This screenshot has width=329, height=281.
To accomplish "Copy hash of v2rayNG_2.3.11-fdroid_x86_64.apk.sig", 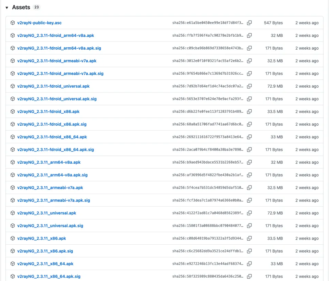I will pyautogui.click(x=249, y=150).
